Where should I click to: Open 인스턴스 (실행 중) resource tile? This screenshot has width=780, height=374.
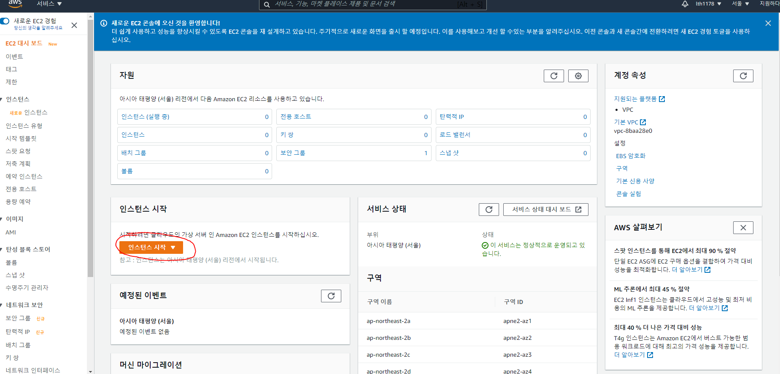(x=194, y=117)
